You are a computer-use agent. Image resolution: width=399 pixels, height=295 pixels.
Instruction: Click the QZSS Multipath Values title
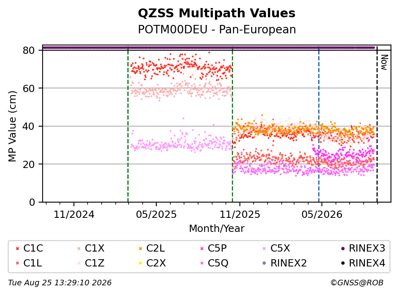[217, 13]
